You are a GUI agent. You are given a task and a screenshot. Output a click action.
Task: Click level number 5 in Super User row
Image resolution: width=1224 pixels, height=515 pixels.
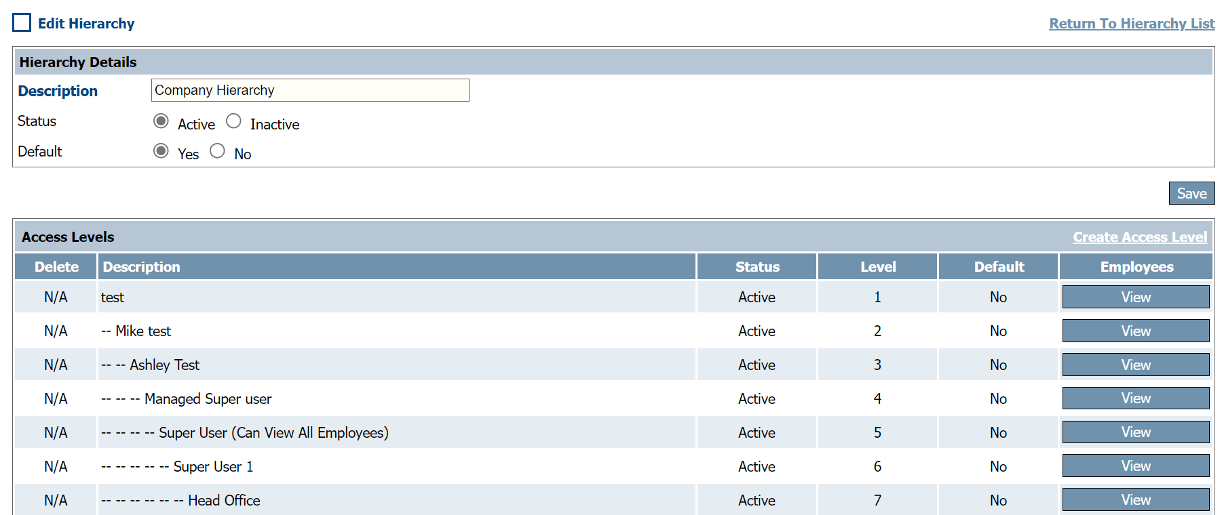(x=877, y=432)
